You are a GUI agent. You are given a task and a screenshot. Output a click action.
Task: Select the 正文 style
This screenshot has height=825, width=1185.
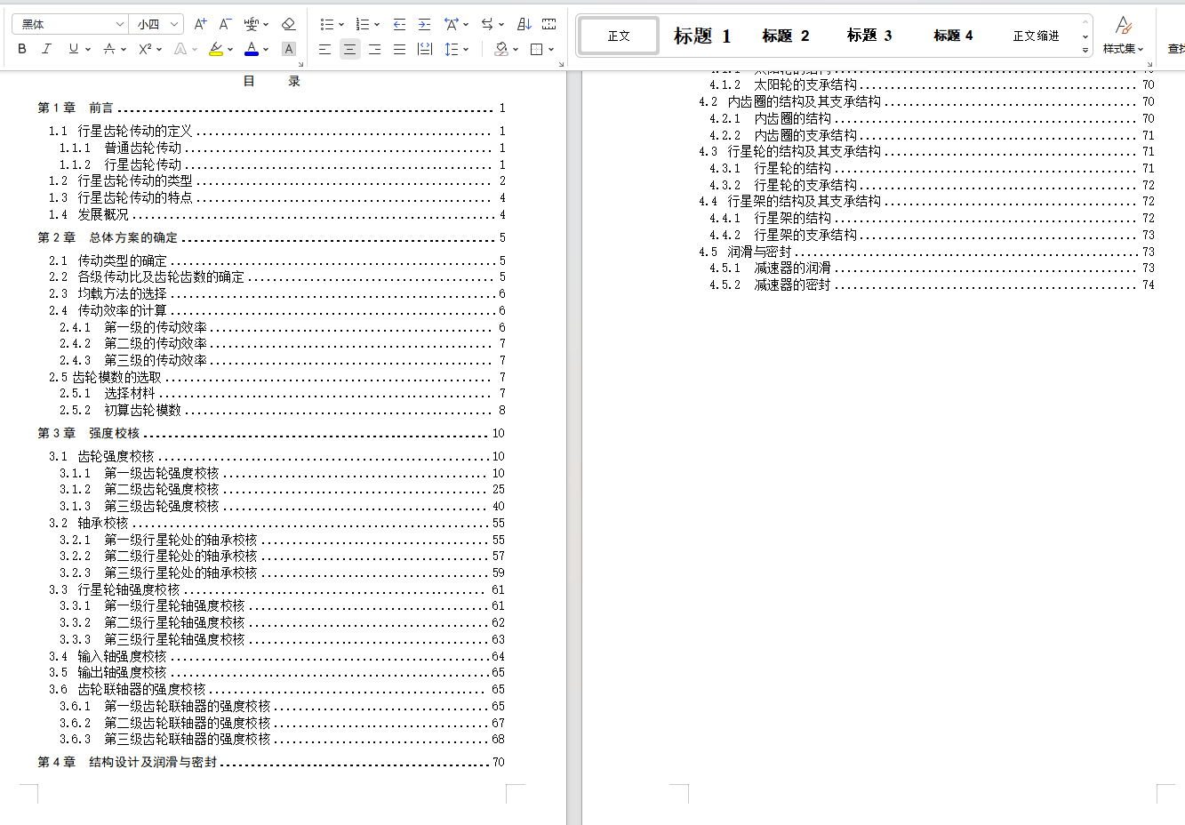(x=618, y=35)
